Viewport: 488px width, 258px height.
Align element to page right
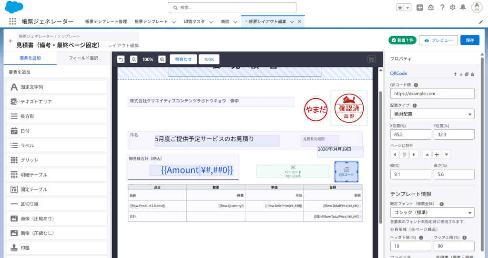(414, 154)
